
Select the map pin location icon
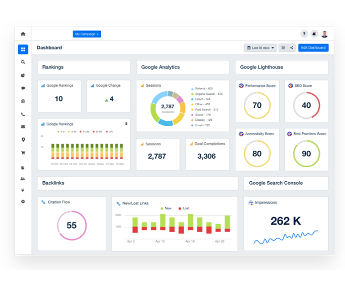(x=23, y=140)
